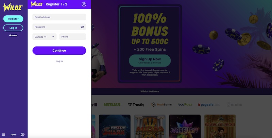Image resolution: width=272 pixels, height=138 pixels.
Task: Open the live chat bubble icon
Action: click(x=22, y=135)
